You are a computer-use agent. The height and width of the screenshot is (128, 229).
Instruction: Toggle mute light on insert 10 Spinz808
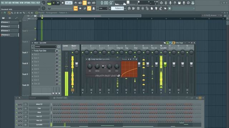tap(161, 53)
